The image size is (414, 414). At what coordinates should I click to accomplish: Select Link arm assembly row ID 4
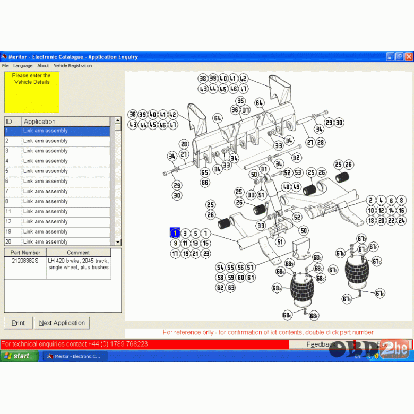click(57, 161)
